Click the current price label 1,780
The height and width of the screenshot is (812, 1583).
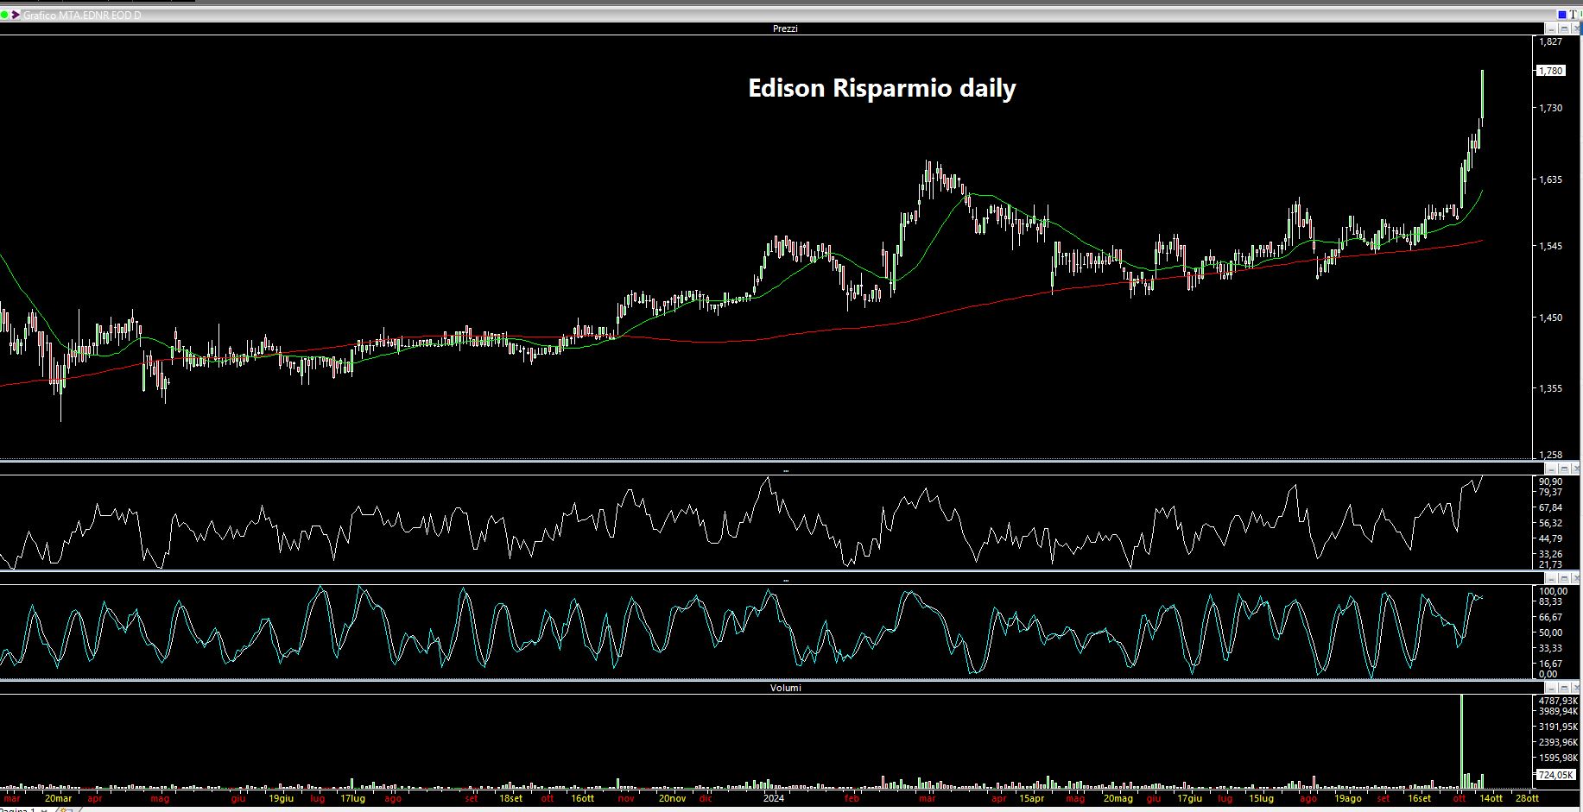pos(1550,71)
